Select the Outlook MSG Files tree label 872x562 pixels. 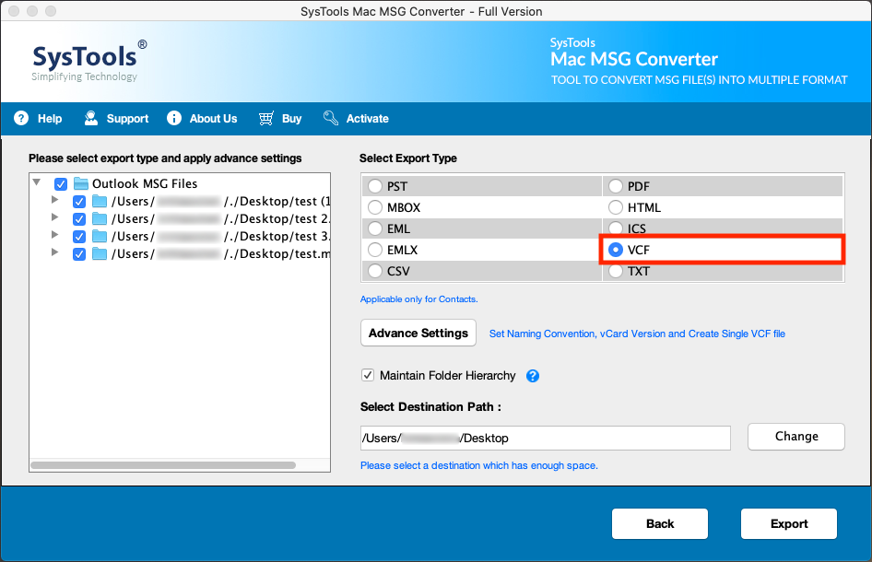pyautogui.click(x=145, y=183)
